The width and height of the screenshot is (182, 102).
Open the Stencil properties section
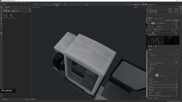tap(154, 46)
